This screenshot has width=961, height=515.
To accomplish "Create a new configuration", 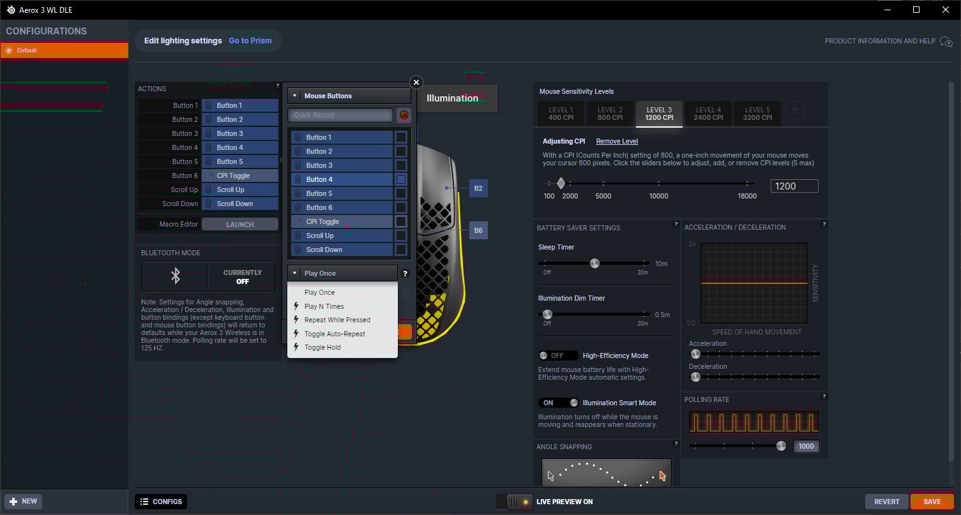I will [x=23, y=501].
